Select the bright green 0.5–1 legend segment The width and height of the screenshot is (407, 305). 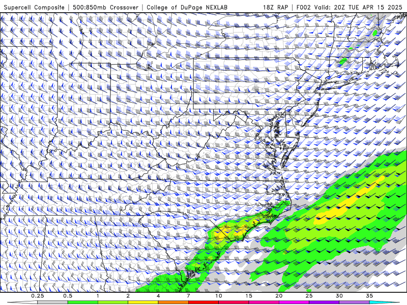(x=83, y=302)
